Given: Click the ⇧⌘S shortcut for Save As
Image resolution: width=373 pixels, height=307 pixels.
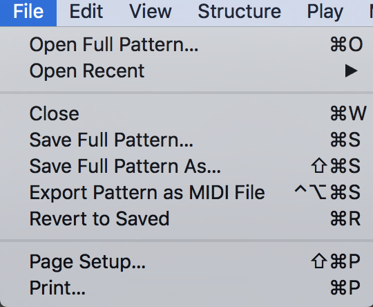Looking at the screenshot, I should click(x=336, y=166).
